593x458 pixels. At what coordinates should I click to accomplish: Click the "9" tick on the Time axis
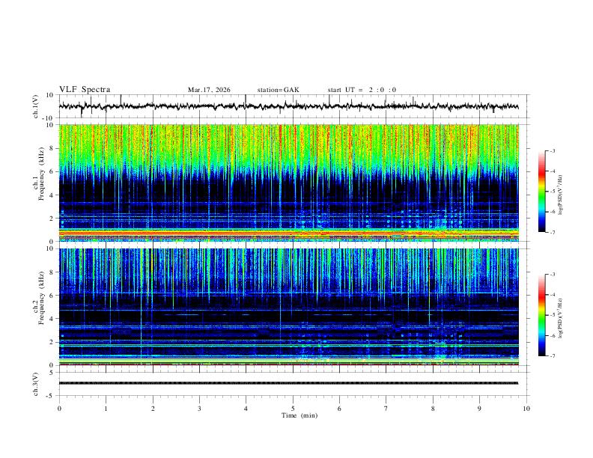(x=479, y=409)
